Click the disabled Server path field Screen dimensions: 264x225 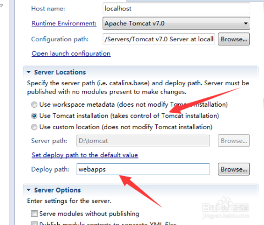[143, 141]
